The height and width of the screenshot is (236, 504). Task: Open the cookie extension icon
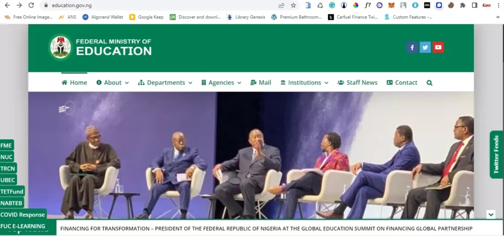point(451,5)
